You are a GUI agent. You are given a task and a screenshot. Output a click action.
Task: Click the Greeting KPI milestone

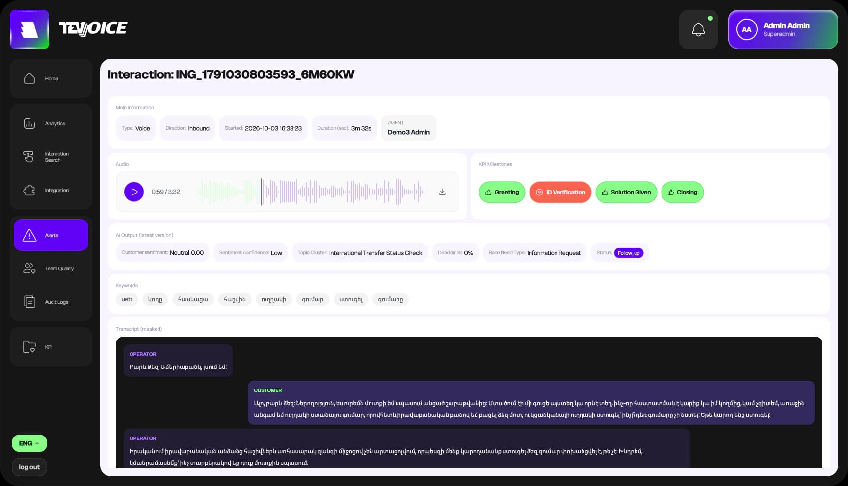click(x=502, y=192)
